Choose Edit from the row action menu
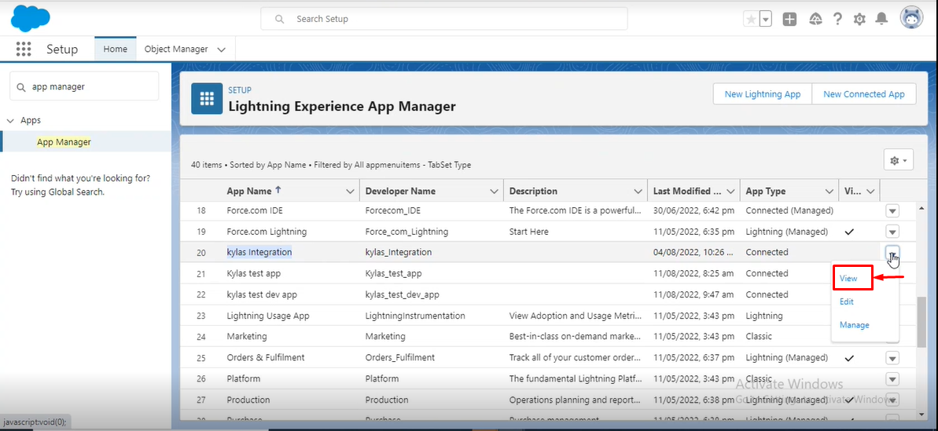938x431 pixels. point(847,301)
